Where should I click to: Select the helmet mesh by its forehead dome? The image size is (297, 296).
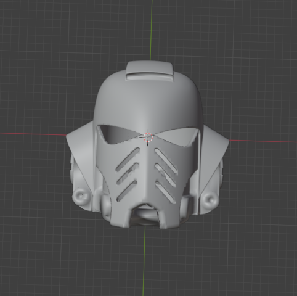pyautogui.click(x=148, y=101)
